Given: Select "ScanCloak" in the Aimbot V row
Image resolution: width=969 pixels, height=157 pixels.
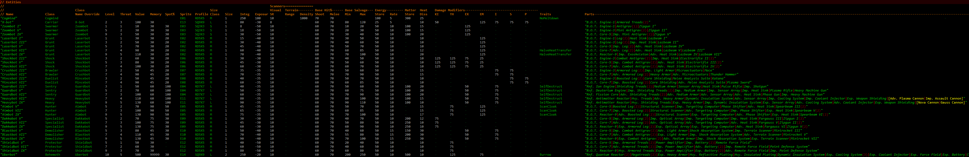Looking at the screenshot, I should point(548,106).
